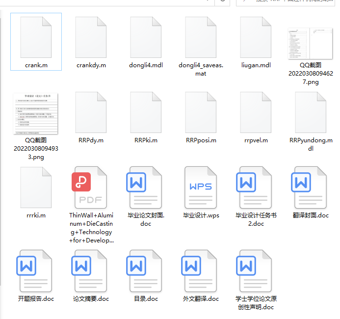Image resolution: width=340 pixels, height=319 pixels.
Task: Click the file name text 论文摘要.doc
Action: coord(91,298)
